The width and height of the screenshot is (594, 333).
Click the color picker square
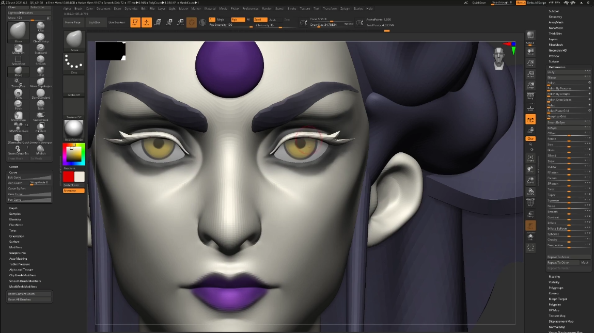(x=74, y=154)
